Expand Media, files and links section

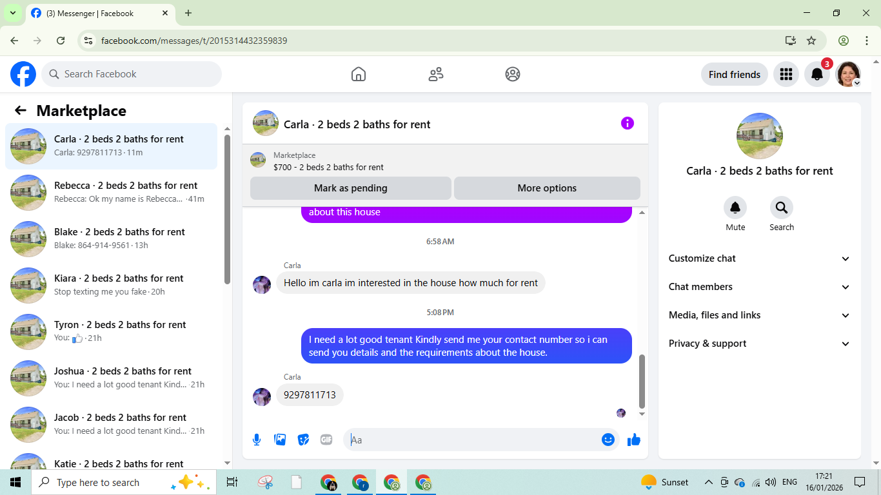(760, 315)
